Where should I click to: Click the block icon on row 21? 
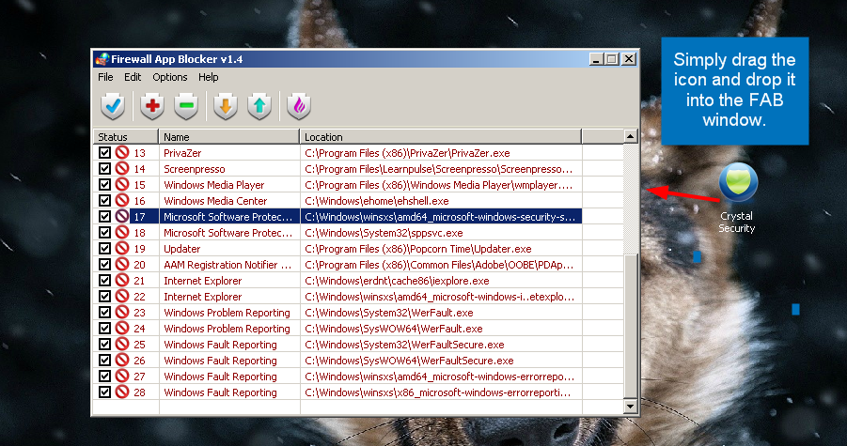click(122, 281)
